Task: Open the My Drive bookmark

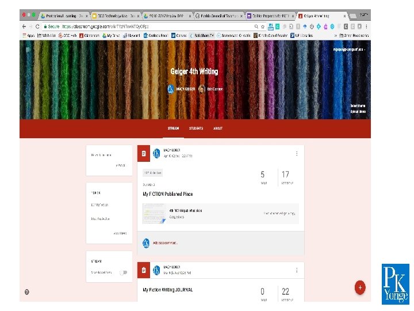Action: pyautogui.click(x=111, y=36)
